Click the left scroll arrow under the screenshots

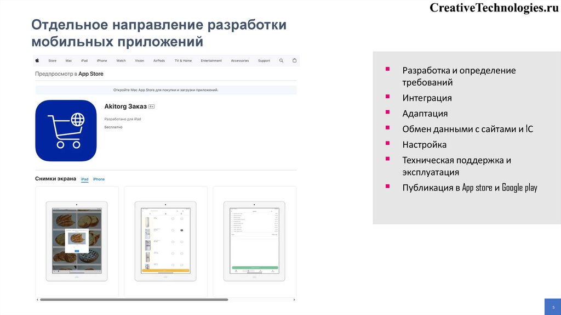click(x=37, y=300)
